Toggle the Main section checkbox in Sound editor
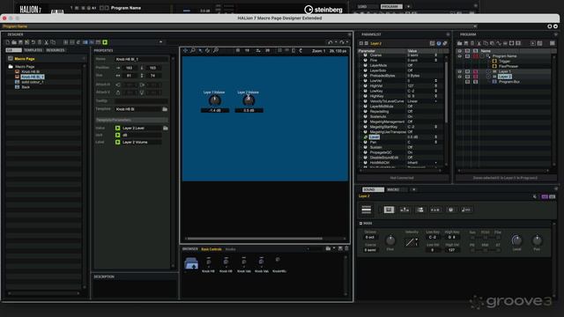Screen dimensions: 564x317 pyautogui.click(x=360, y=223)
